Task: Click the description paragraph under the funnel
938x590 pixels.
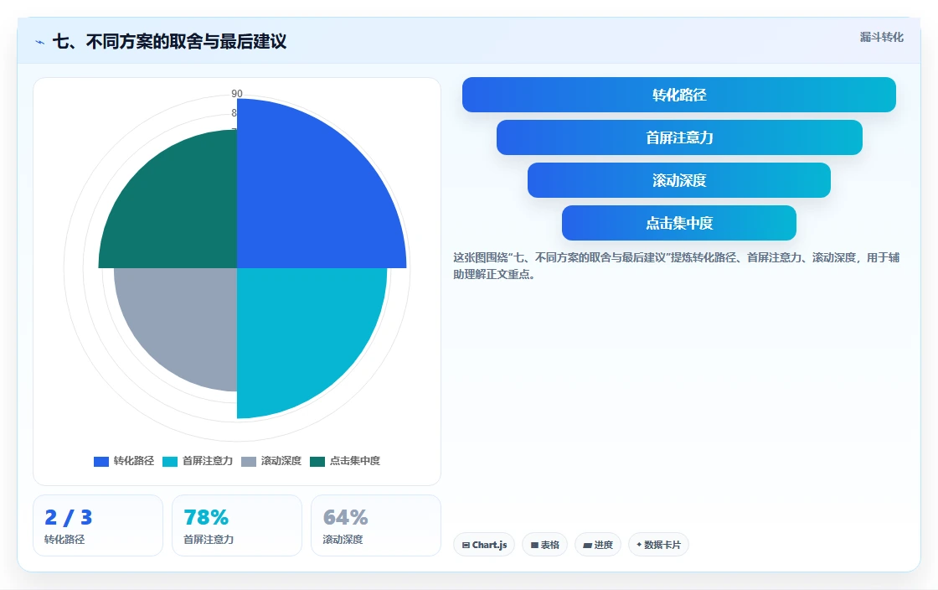Action: tap(676, 266)
